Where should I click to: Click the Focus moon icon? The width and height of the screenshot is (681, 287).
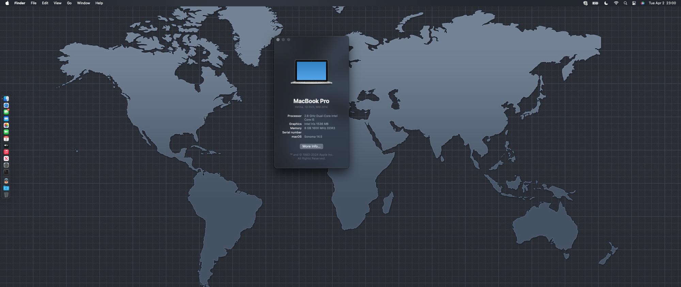[x=606, y=3]
